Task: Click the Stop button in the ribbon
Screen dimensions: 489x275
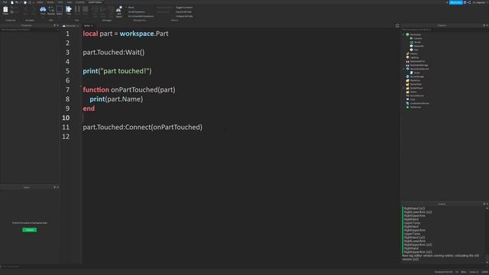Action: click(85, 10)
